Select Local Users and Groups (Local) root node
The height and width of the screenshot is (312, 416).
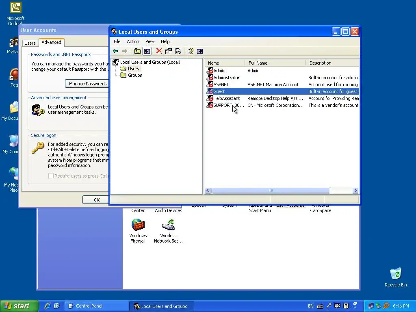[150, 62]
